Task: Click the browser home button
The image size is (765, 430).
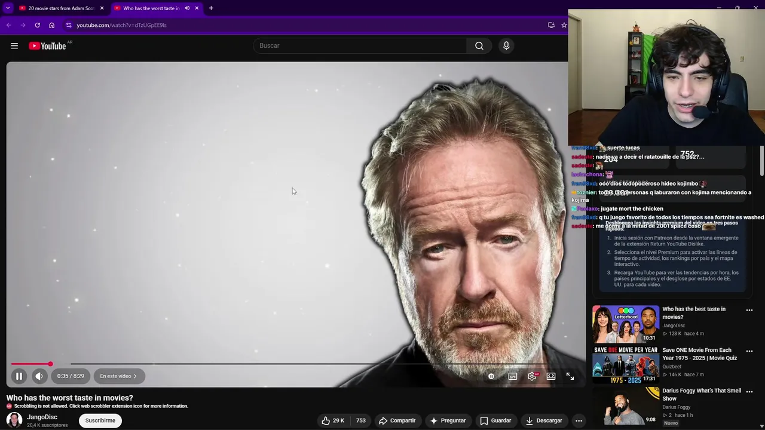Action: pos(51,25)
